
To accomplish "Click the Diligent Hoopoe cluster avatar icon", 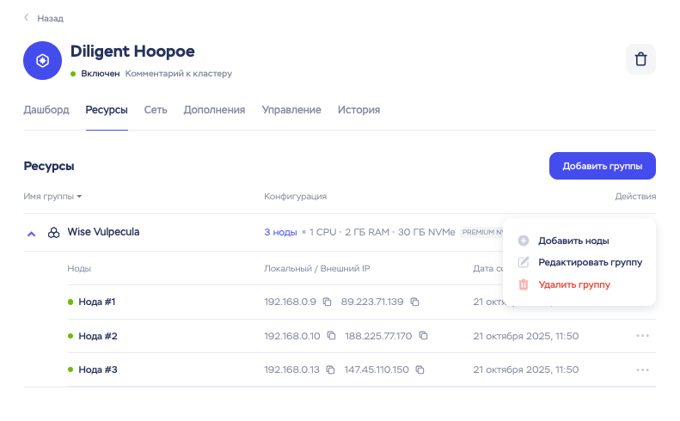I will click(x=42, y=61).
